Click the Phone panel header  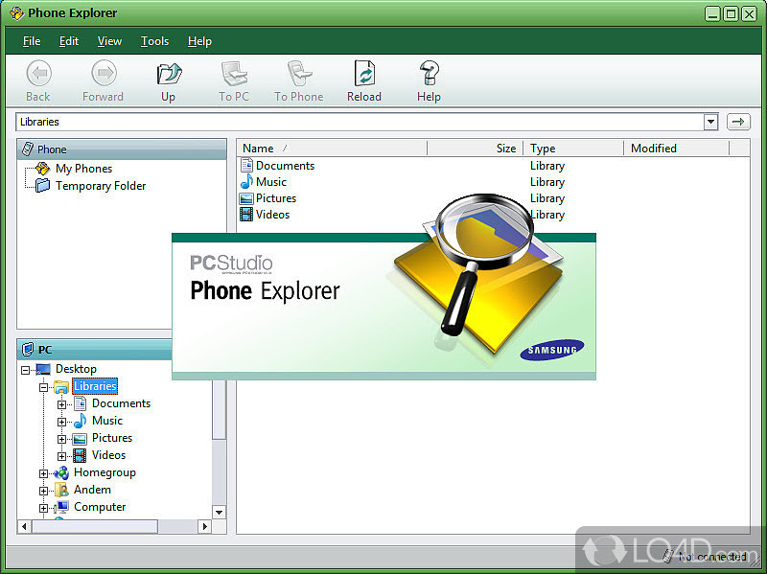(122, 149)
